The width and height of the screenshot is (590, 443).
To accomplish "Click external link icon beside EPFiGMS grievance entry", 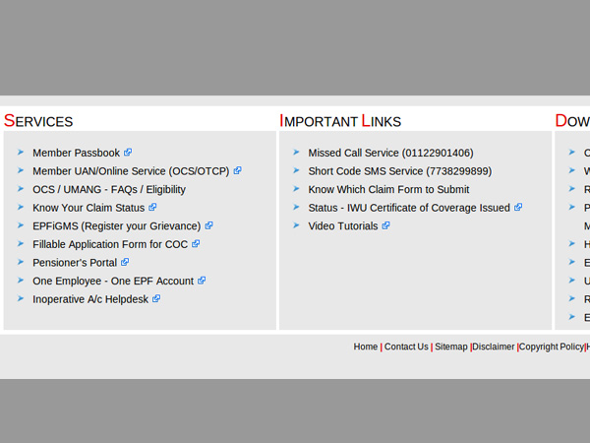I will point(208,225).
